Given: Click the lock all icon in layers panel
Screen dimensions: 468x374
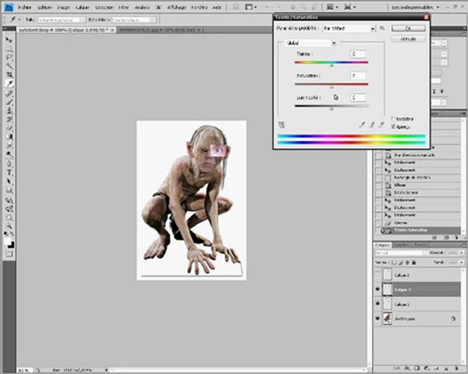Looking at the screenshot, I should [414, 262].
